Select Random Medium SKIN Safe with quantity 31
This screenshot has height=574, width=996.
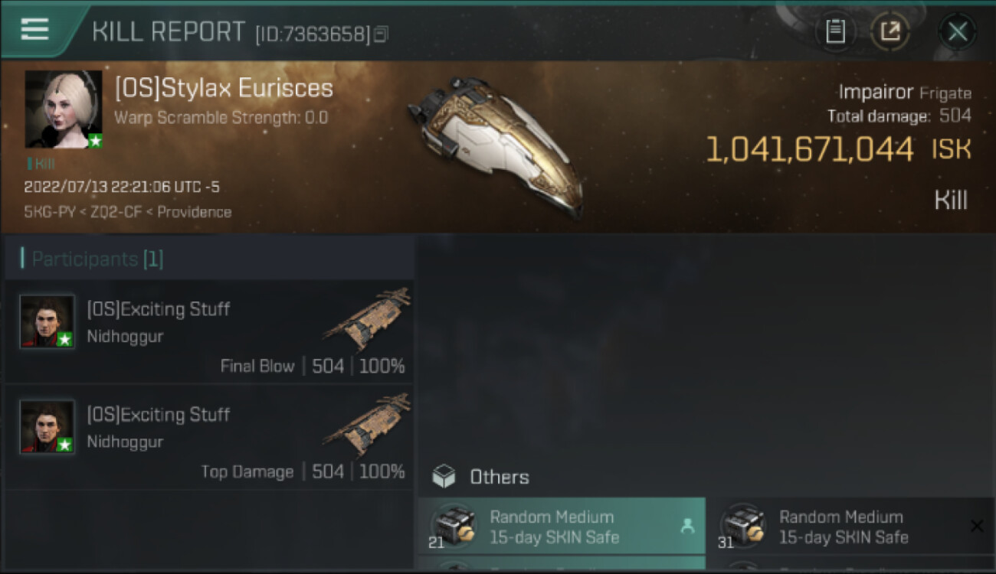pos(851,526)
